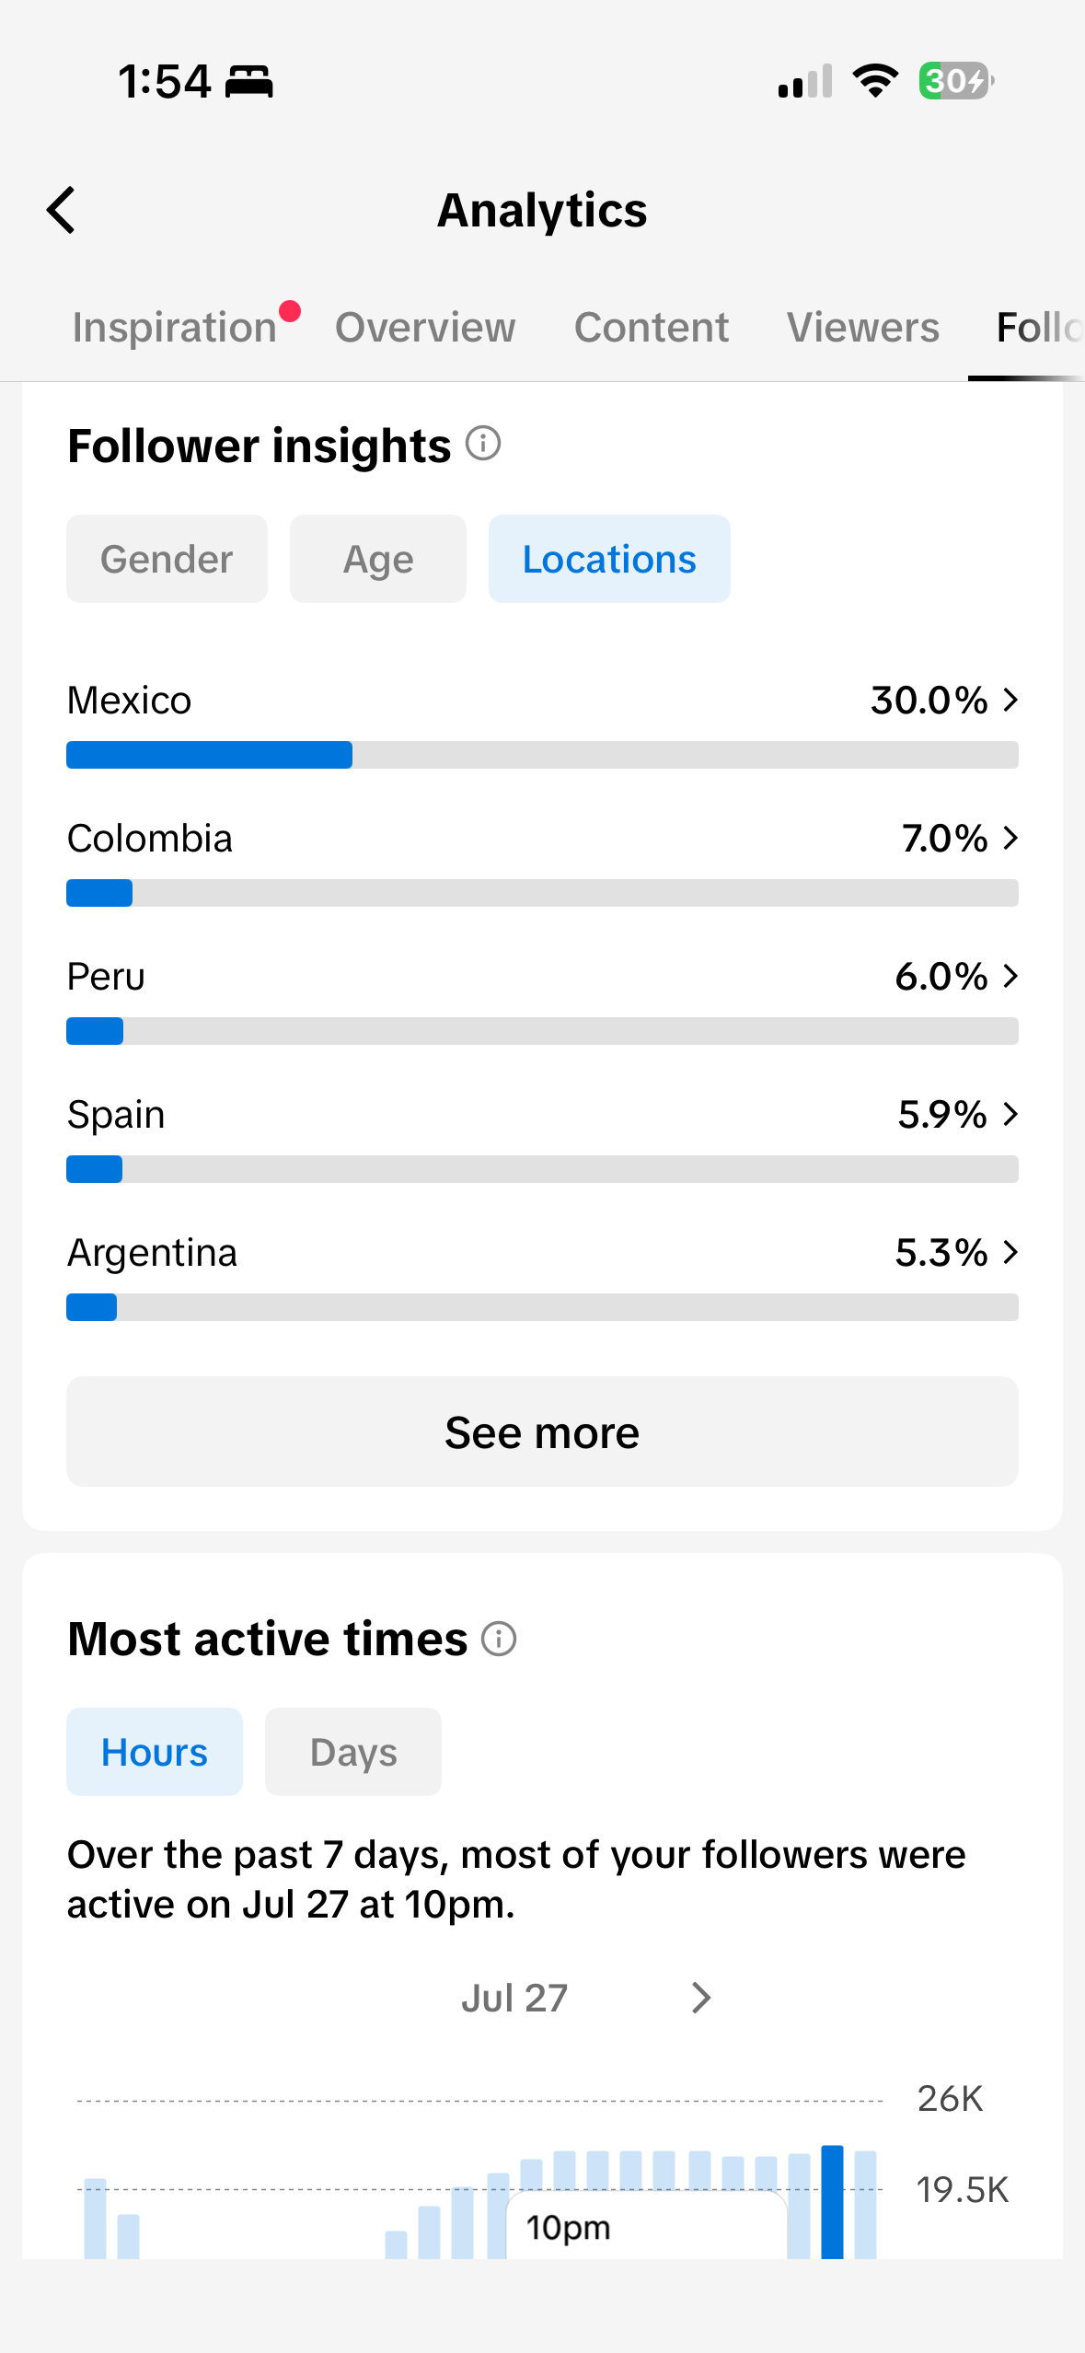This screenshot has width=1085, height=2353.
Task: Tap the See more button
Action: coord(542,1432)
